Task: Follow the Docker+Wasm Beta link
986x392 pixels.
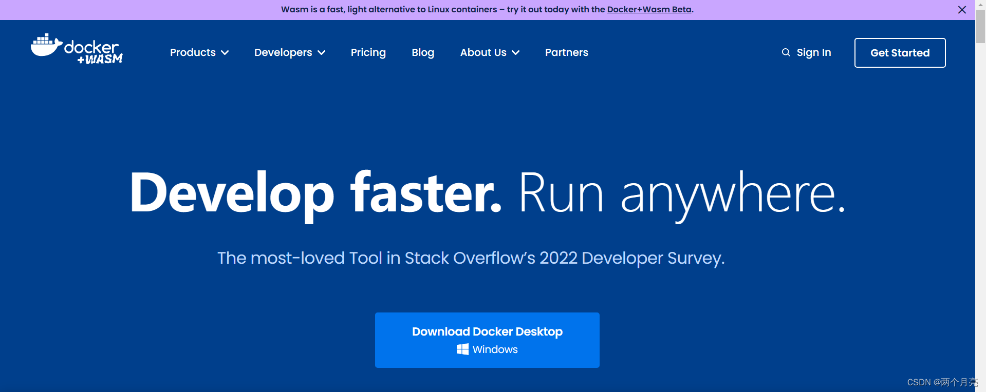Action: pyautogui.click(x=649, y=9)
